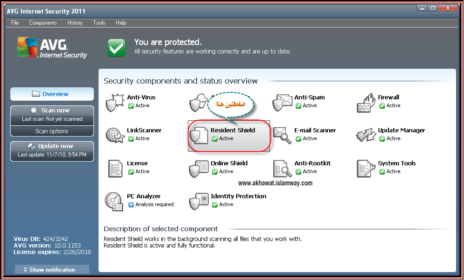Select the PC Analyzer gauge icon

(114, 202)
